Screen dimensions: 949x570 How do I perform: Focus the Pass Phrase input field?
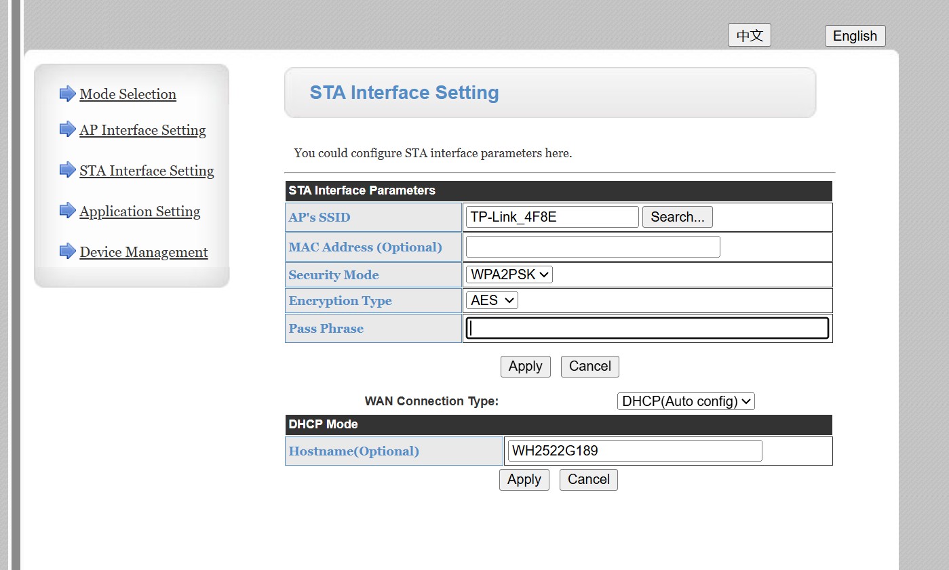647,329
